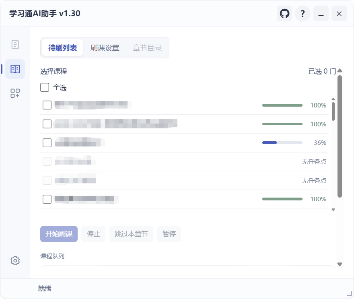Open the help question mark button
This screenshot has height=299, width=354.
(303, 14)
